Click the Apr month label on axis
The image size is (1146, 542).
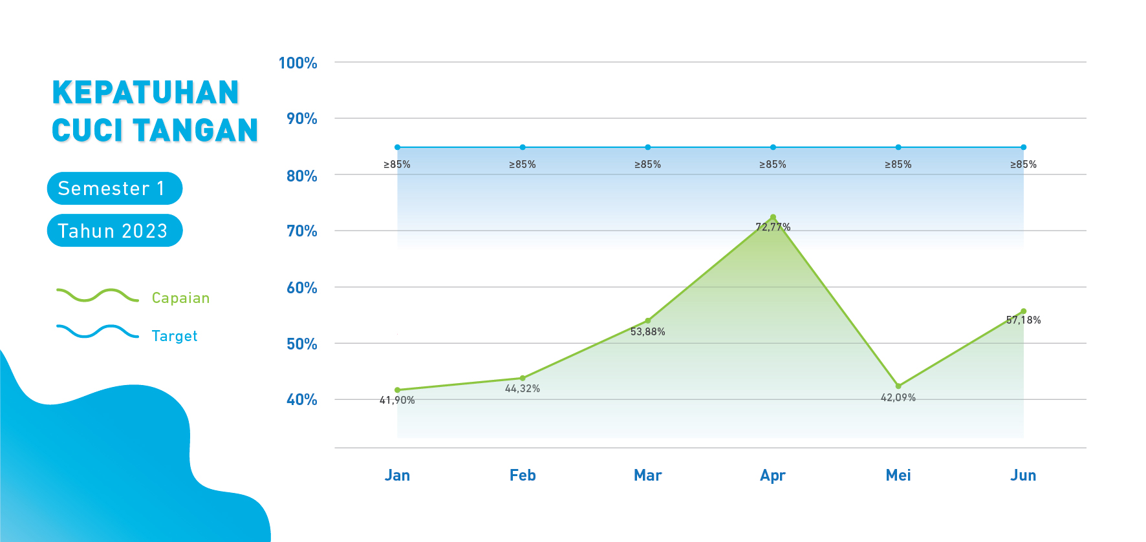point(773,475)
